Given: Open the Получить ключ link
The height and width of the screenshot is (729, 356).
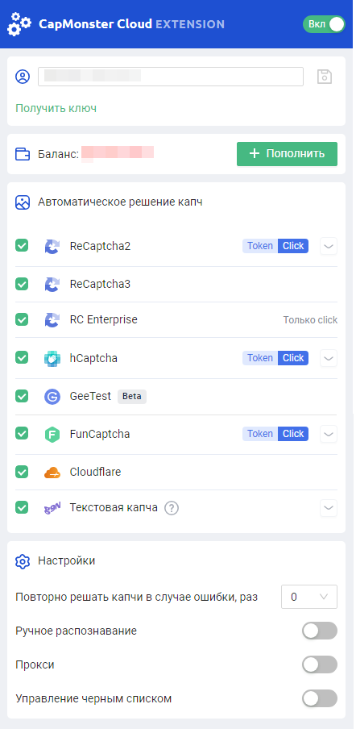Looking at the screenshot, I should (x=56, y=108).
